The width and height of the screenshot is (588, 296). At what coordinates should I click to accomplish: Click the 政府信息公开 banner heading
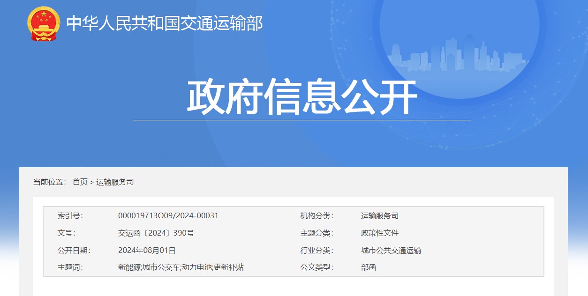coord(302,97)
